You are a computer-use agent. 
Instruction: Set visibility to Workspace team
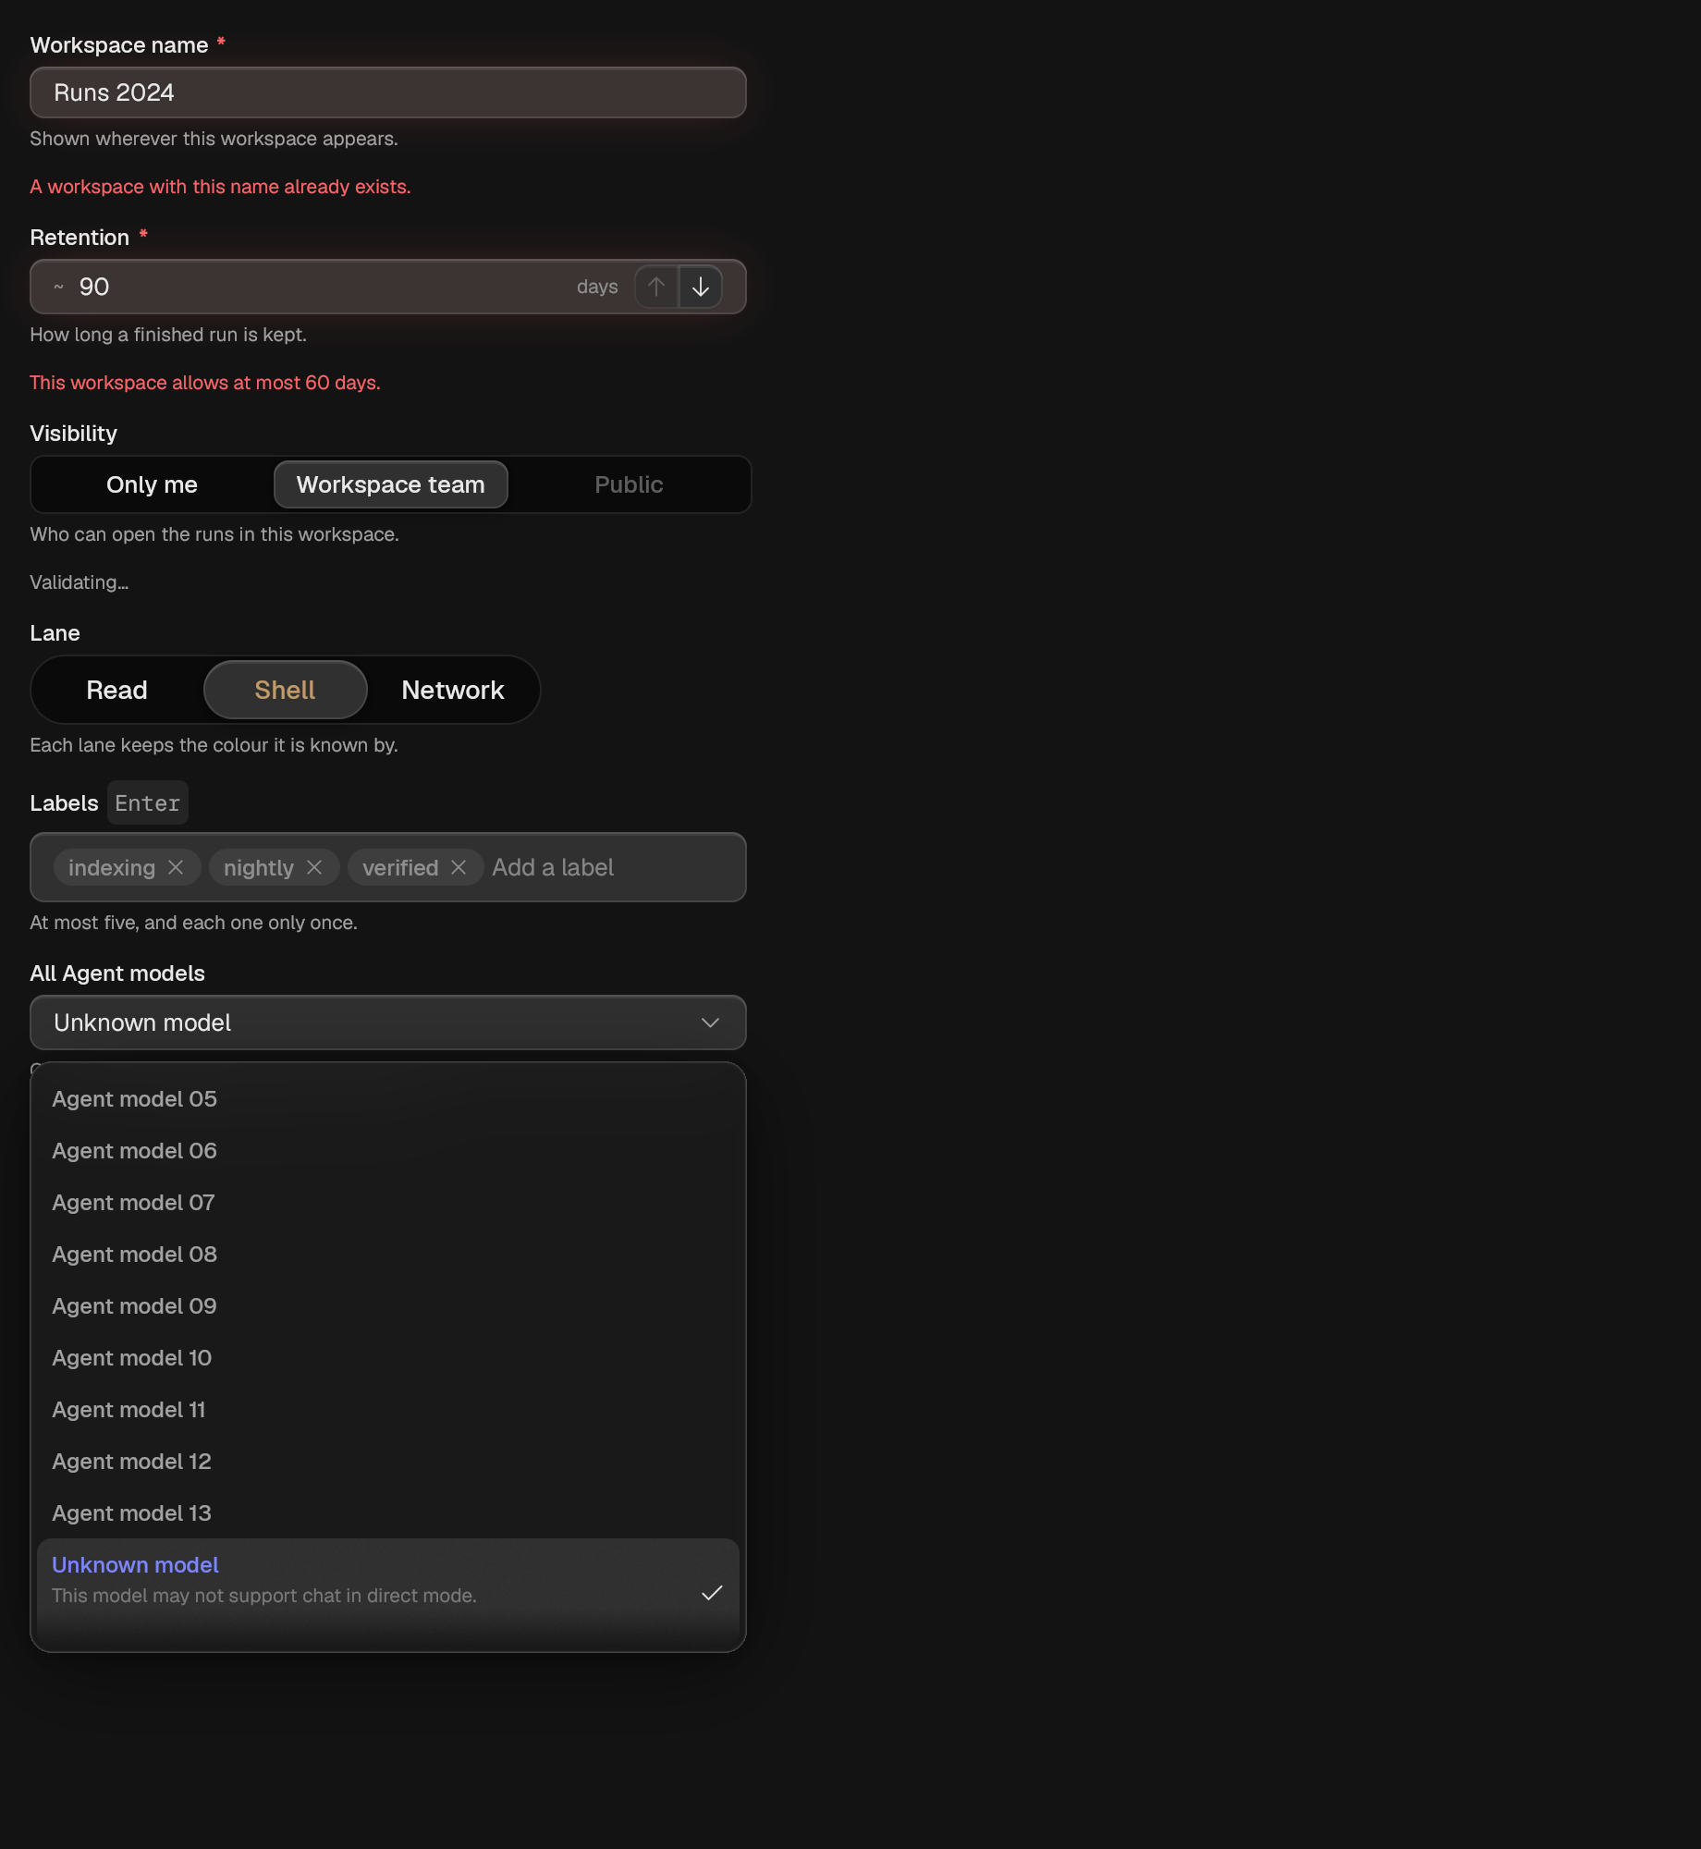coord(391,484)
